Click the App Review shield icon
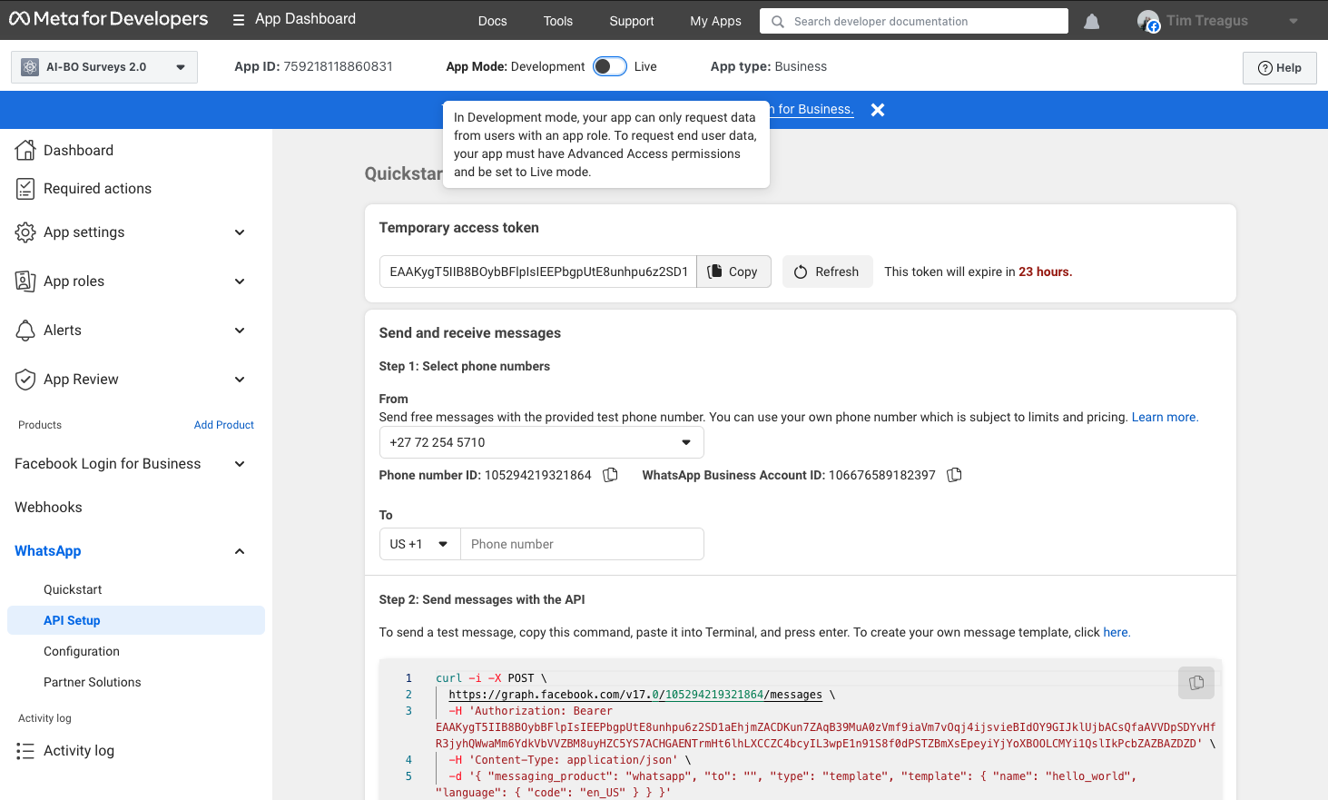This screenshot has width=1328, height=800. pyautogui.click(x=25, y=380)
